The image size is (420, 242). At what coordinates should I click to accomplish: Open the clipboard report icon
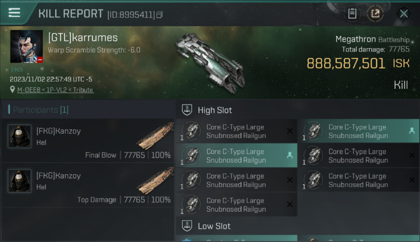click(x=352, y=14)
